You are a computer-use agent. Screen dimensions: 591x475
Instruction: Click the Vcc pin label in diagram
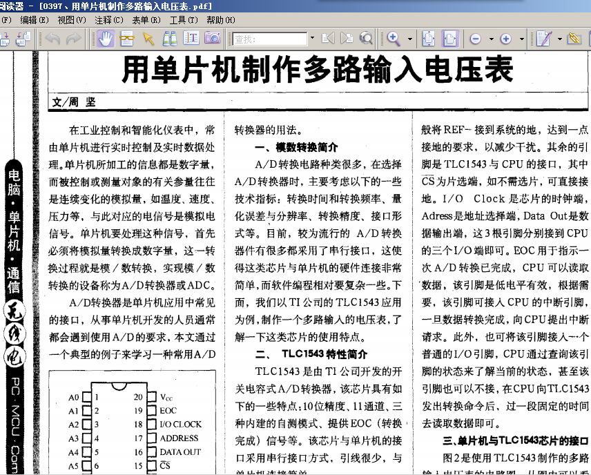pyautogui.click(x=166, y=397)
